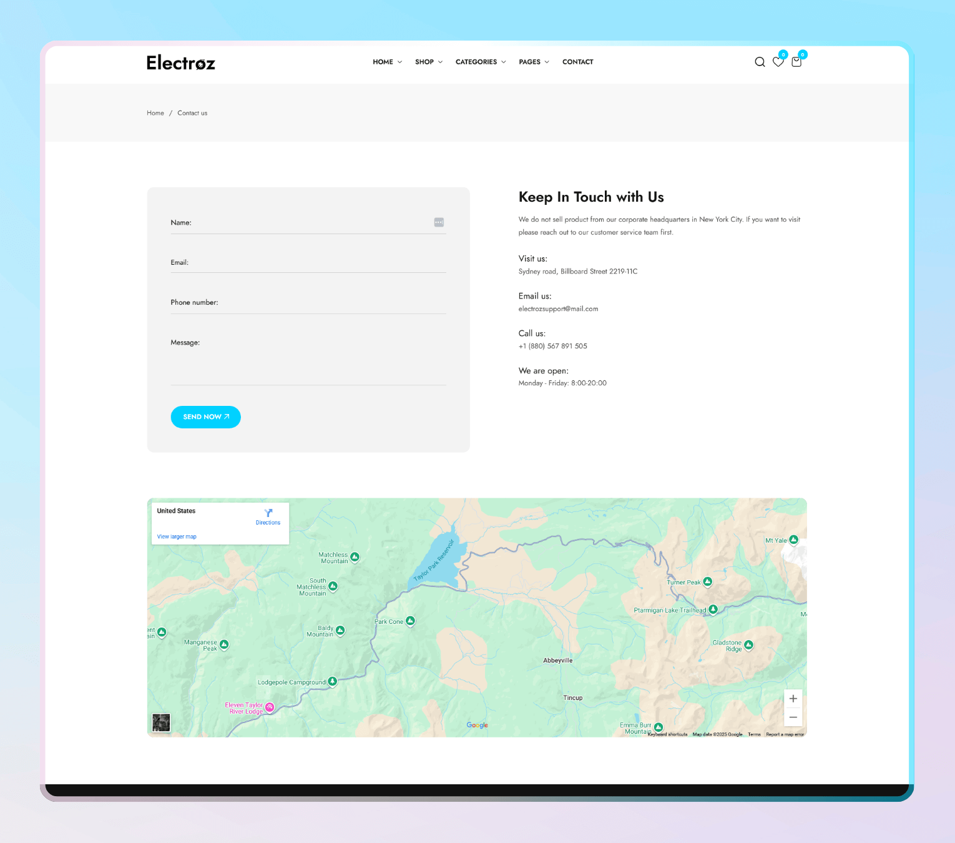Open View larger map link
The height and width of the screenshot is (843, 955).
pos(177,536)
